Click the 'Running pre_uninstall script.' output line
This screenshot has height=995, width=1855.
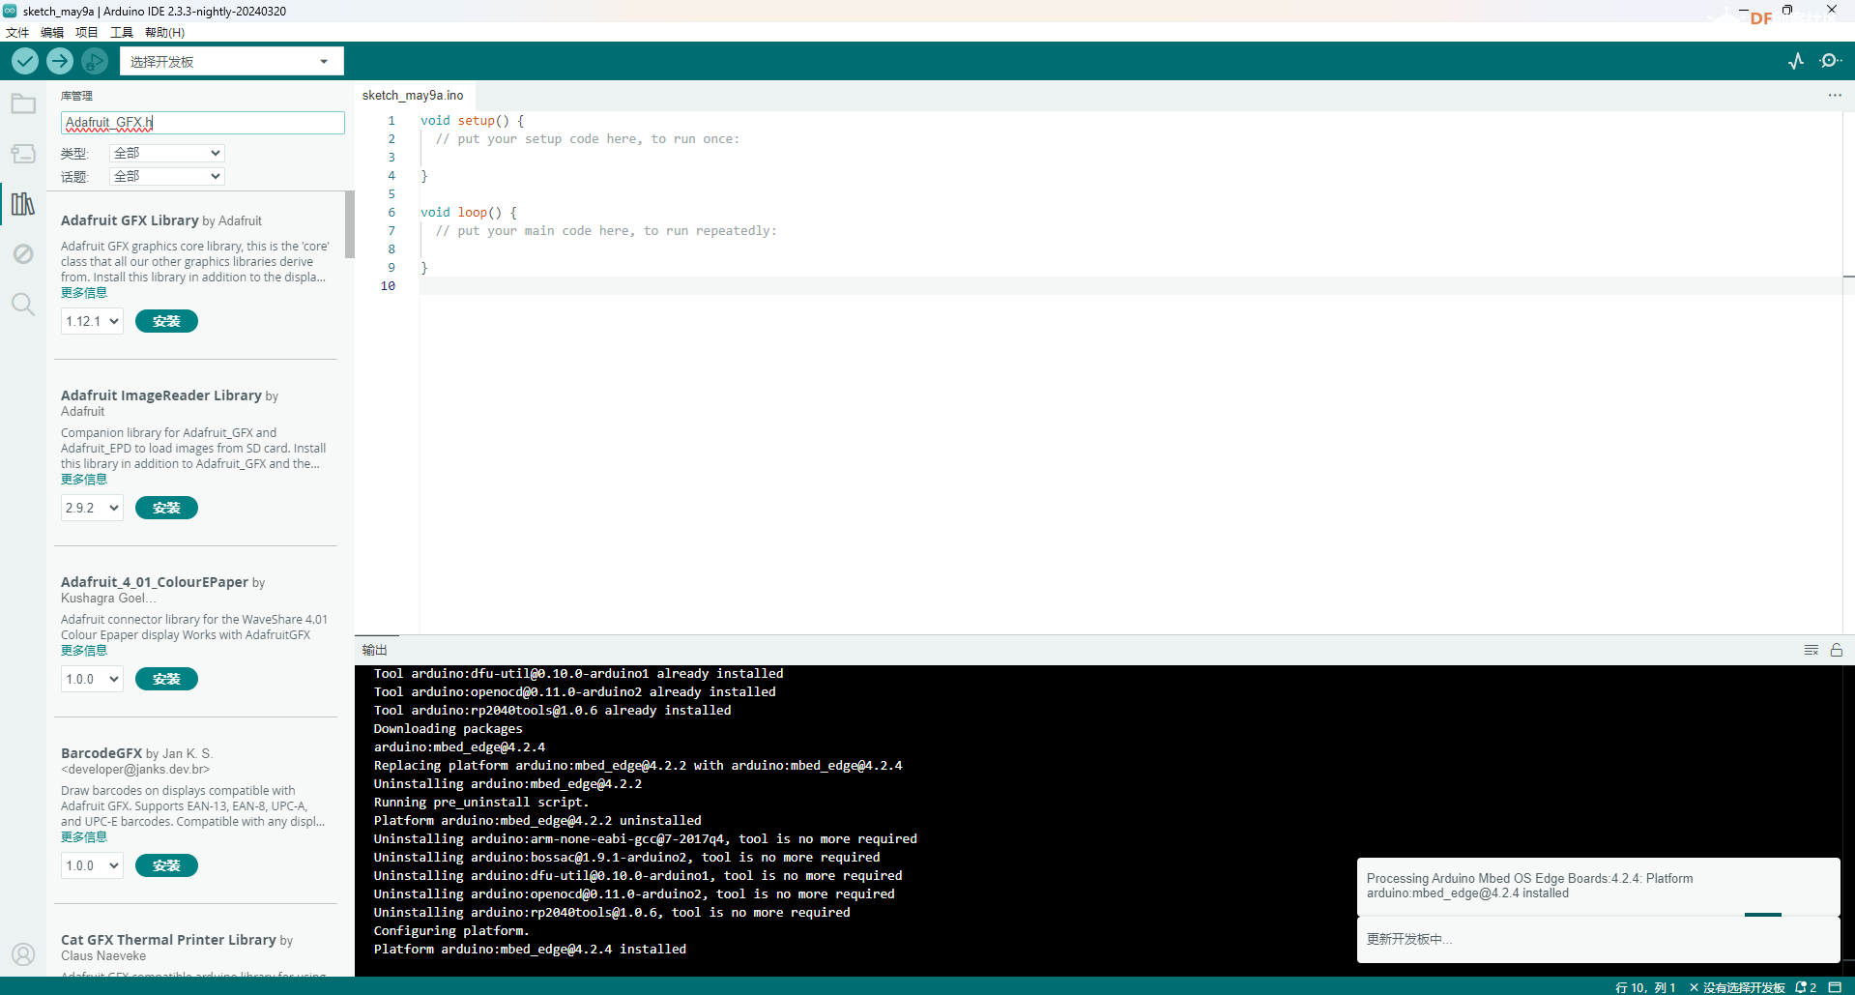click(x=481, y=803)
